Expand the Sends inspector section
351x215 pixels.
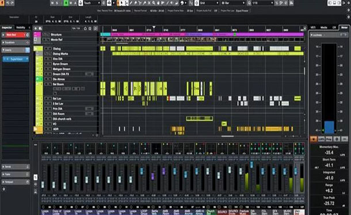[x=3, y=167]
